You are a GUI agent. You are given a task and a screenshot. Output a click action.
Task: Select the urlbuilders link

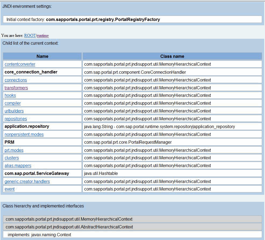tap(14, 111)
